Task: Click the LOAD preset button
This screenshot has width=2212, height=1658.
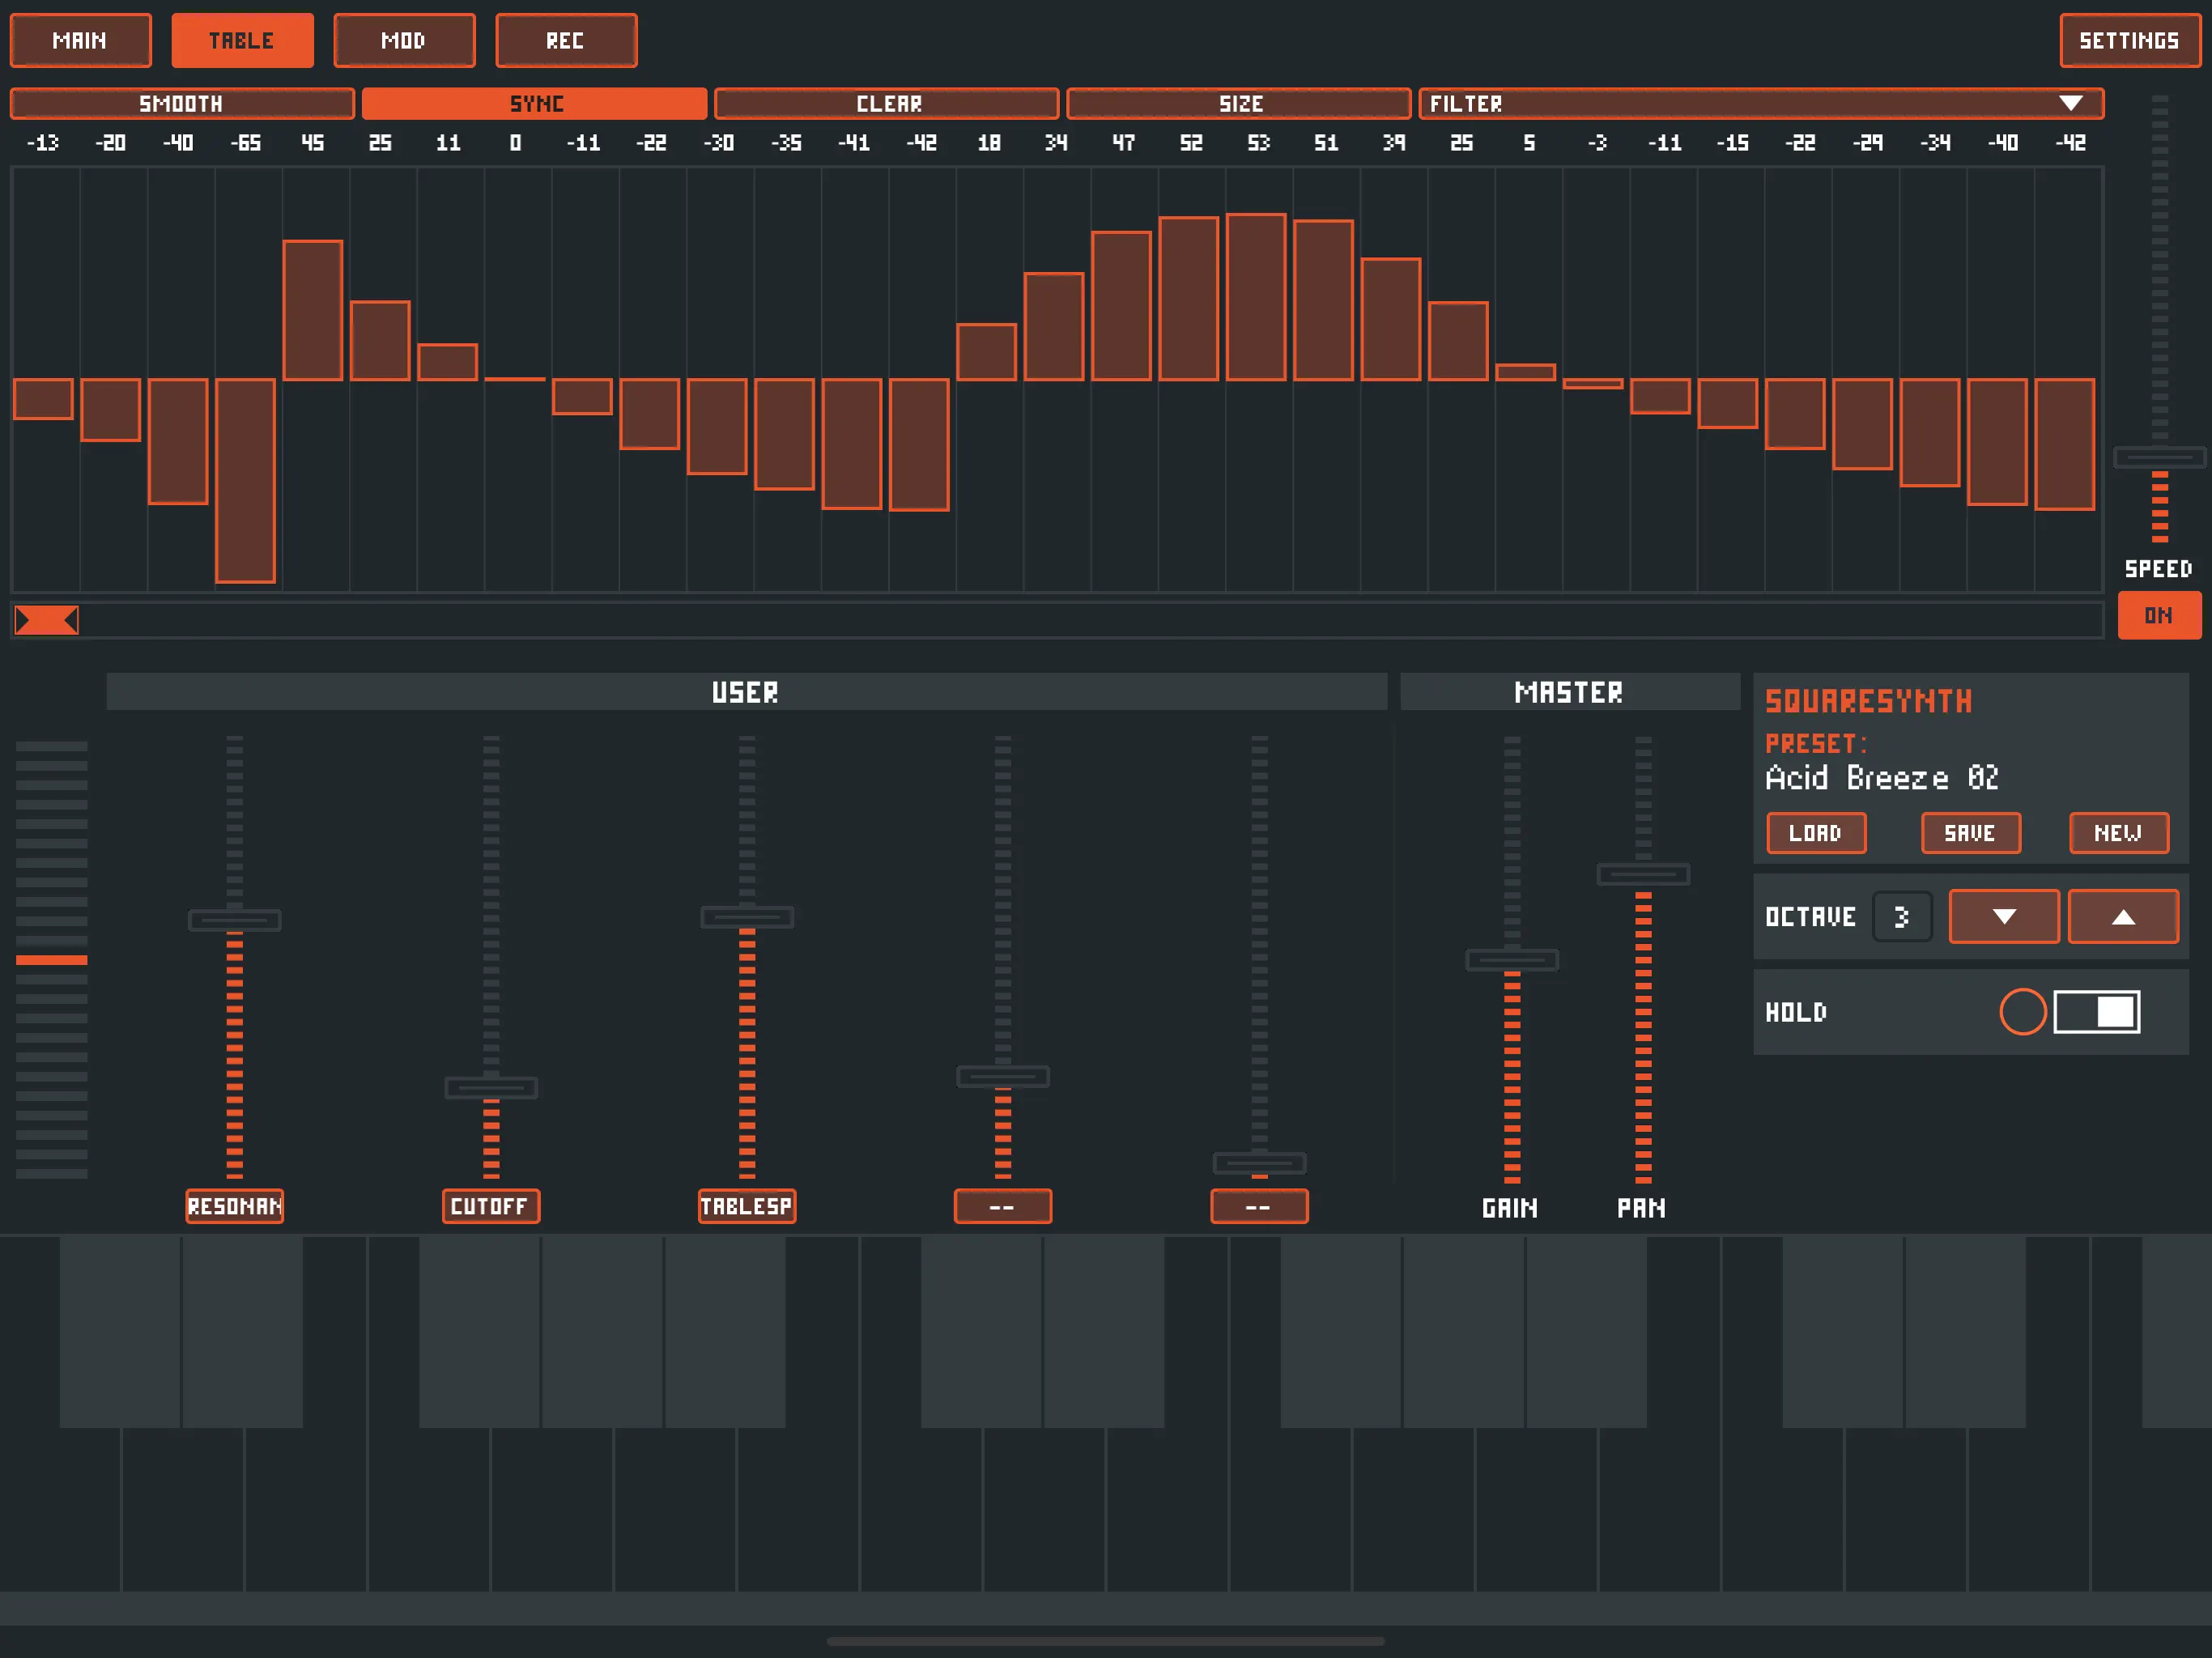Action: pos(1815,833)
